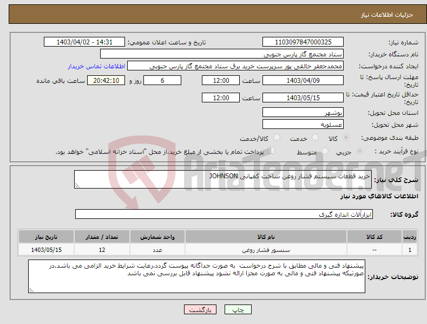Click the اطلاعات کالاهای مورد نیاز heading
This screenshot has height=324, width=427.
coord(379,196)
